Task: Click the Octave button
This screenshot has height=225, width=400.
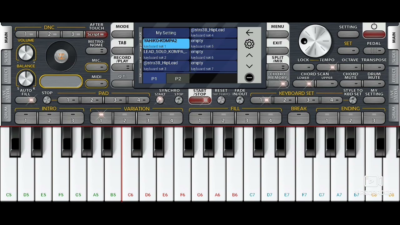Action: click(350, 67)
